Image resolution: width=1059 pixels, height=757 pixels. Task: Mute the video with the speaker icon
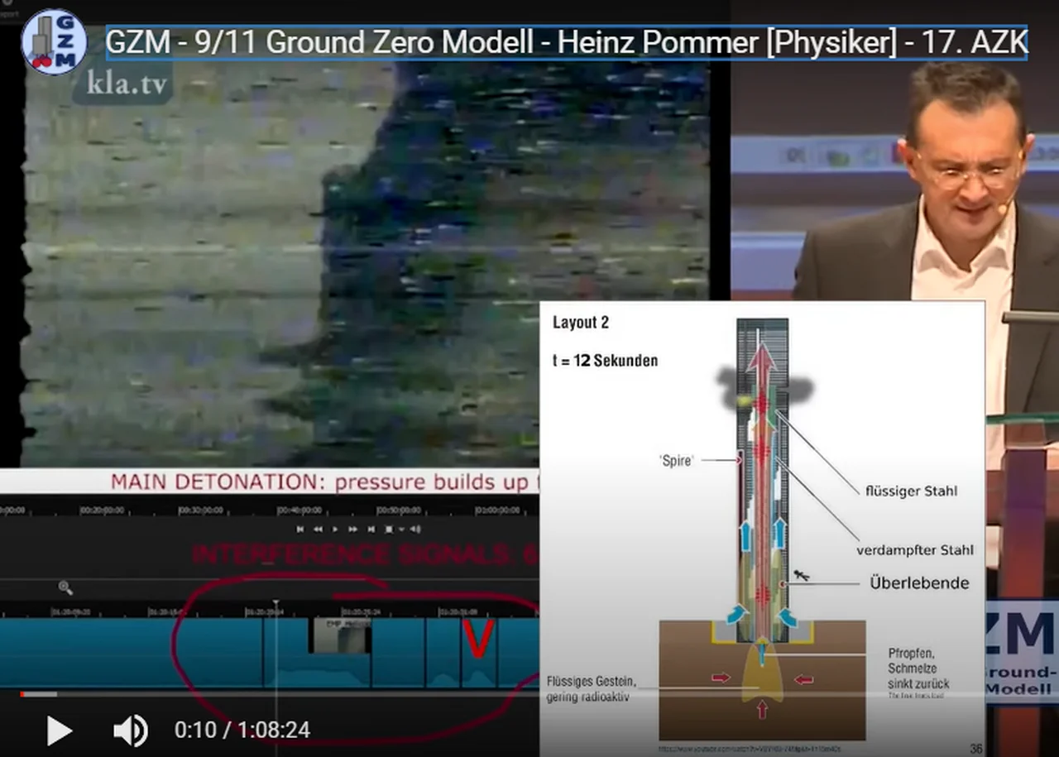[x=130, y=731]
